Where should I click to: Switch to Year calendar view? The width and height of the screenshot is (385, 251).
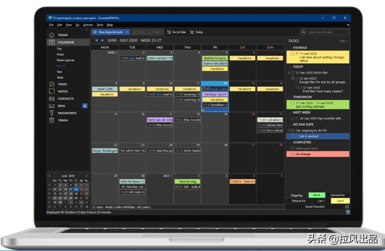point(60,72)
